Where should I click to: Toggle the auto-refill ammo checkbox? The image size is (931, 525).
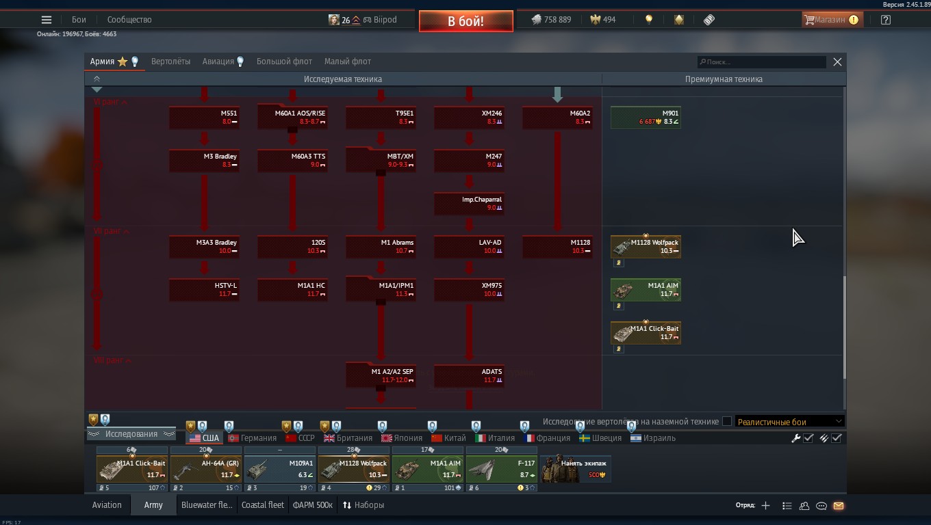click(837, 438)
